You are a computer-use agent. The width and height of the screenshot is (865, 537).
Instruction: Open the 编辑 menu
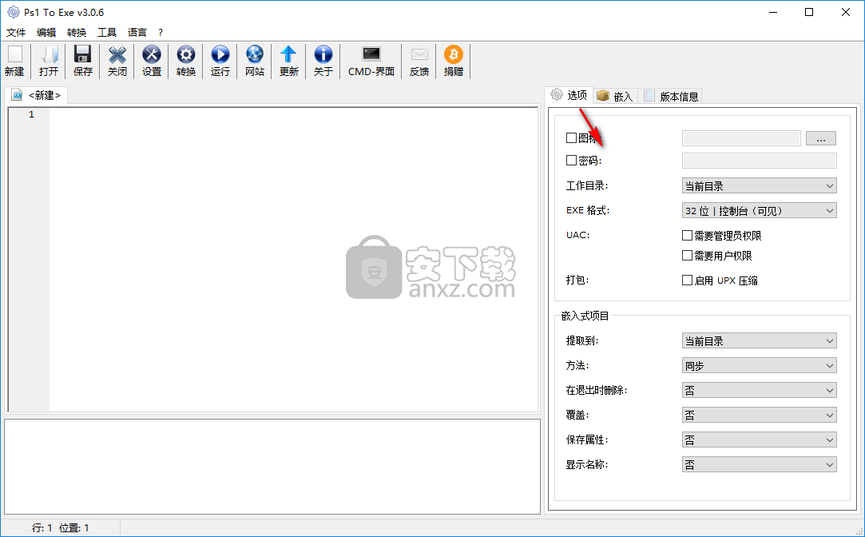(x=46, y=33)
